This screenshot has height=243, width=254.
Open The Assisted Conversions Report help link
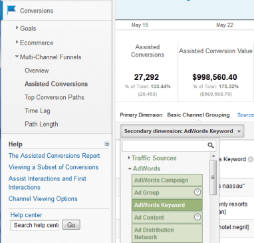tap(55, 156)
